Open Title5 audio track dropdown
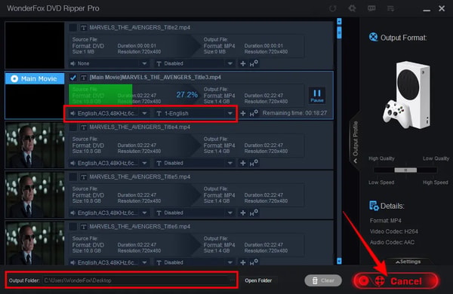Screen dimensions: 453x294 [x=109, y=213]
